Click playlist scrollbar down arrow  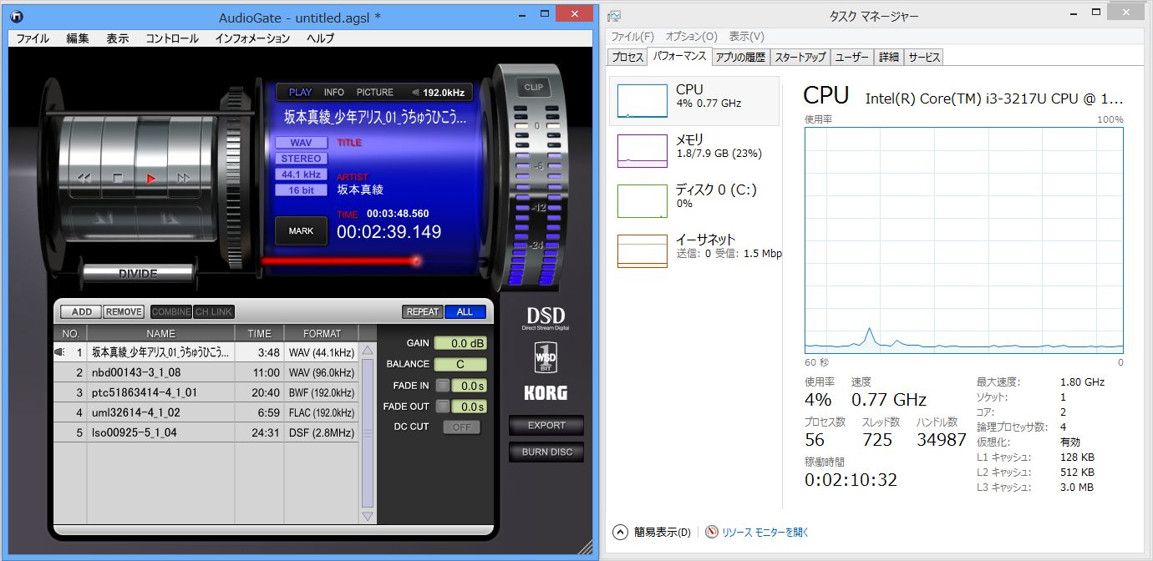[368, 516]
